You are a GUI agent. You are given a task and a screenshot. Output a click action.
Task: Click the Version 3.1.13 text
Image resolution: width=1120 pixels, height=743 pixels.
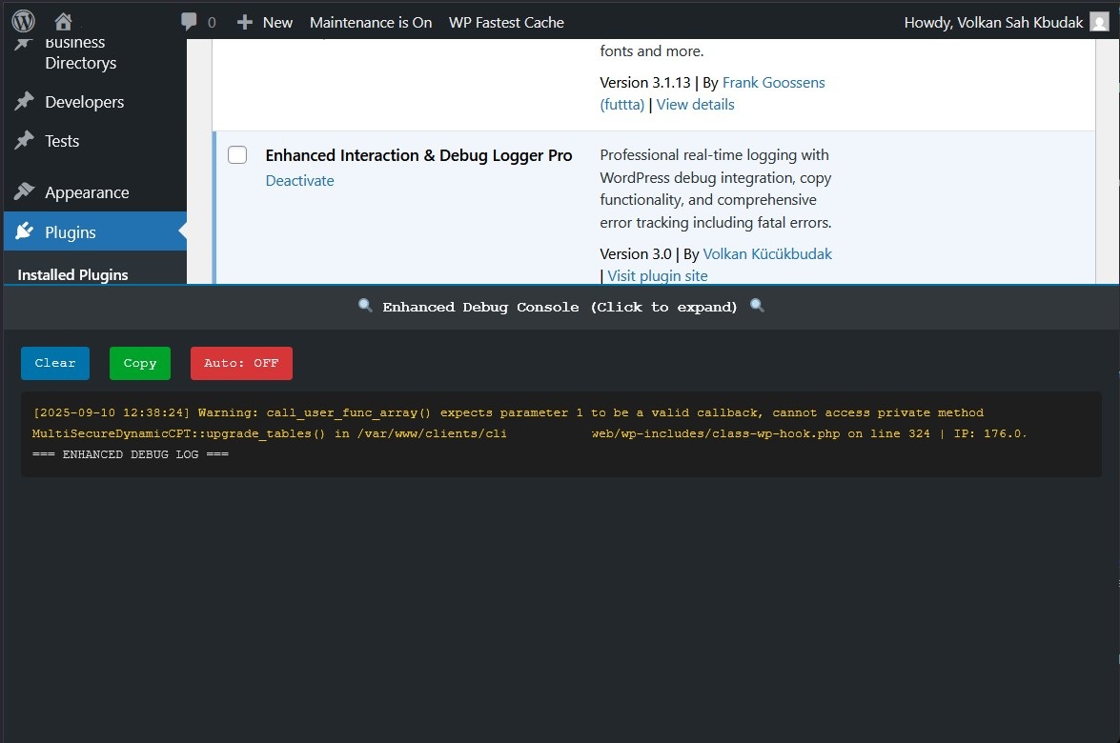(645, 83)
